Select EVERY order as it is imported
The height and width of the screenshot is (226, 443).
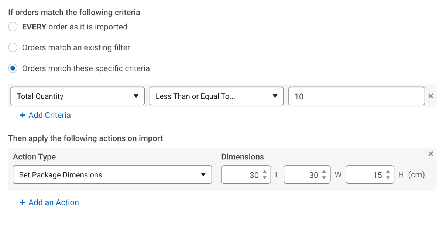click(x=13, y=27)
